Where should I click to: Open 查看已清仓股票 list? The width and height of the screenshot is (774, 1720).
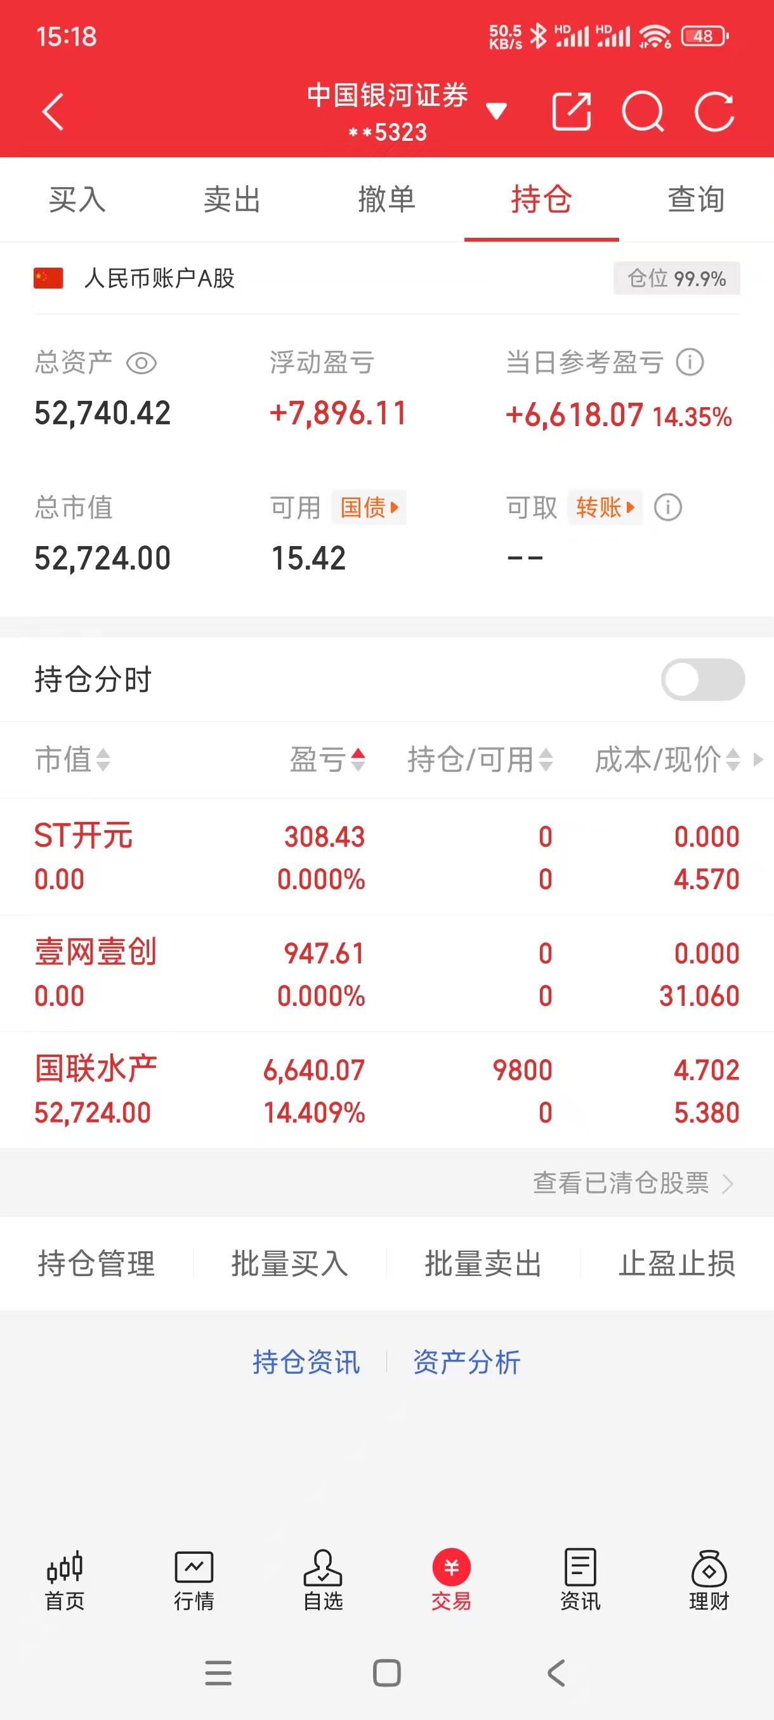633,1183
